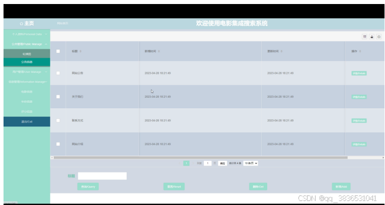Click the 主页 home title

pos(29,23)
